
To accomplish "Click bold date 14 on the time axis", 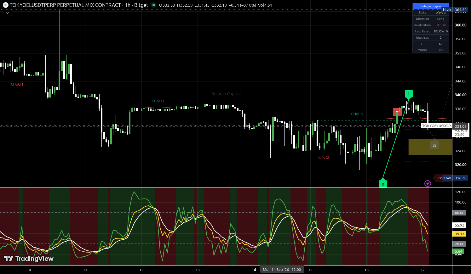I will pos(254,270).
